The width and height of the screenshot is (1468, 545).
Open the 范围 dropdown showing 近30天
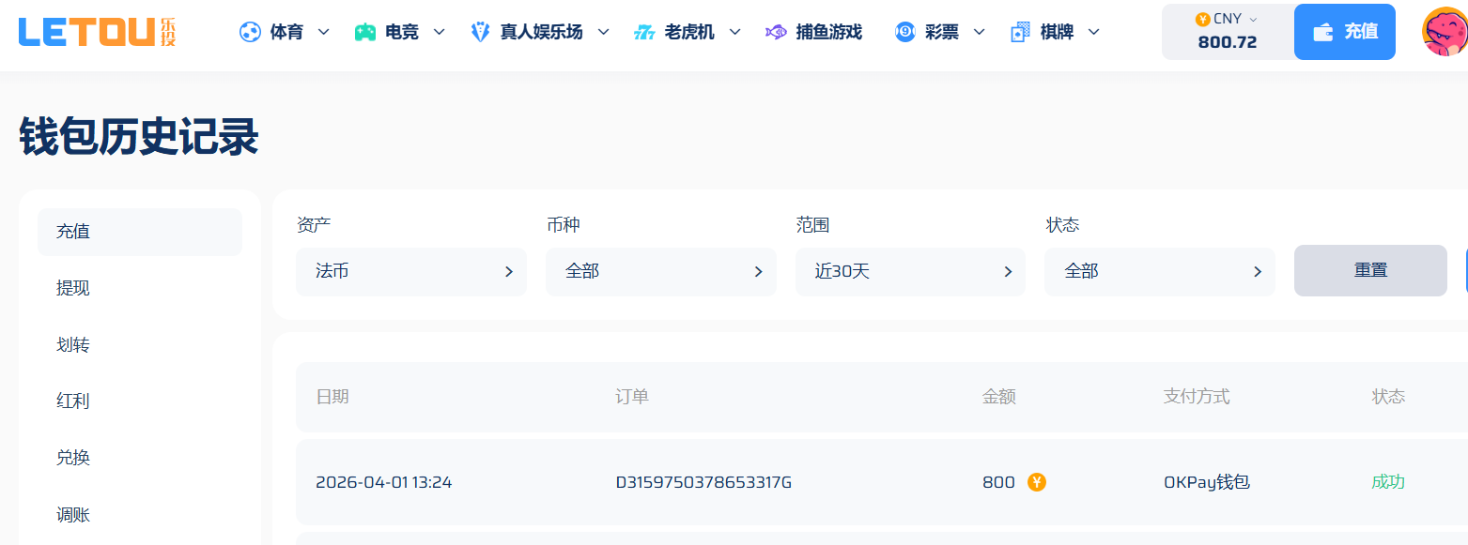(910, 271)
